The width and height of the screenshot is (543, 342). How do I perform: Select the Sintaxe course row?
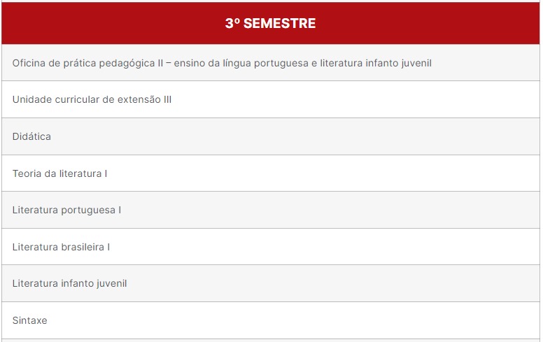(271, 320)
